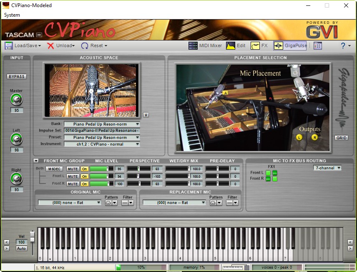The image size is (357, 272).
Task: Open the Load/Save disk icon
Action: [x=9, y=45]
